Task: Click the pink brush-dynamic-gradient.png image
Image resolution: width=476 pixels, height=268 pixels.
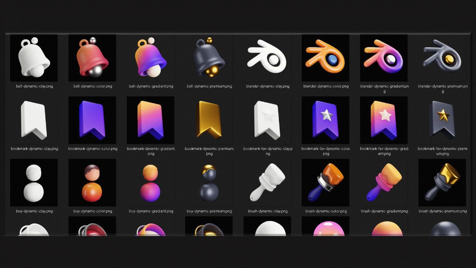Action: click(384, 183)
